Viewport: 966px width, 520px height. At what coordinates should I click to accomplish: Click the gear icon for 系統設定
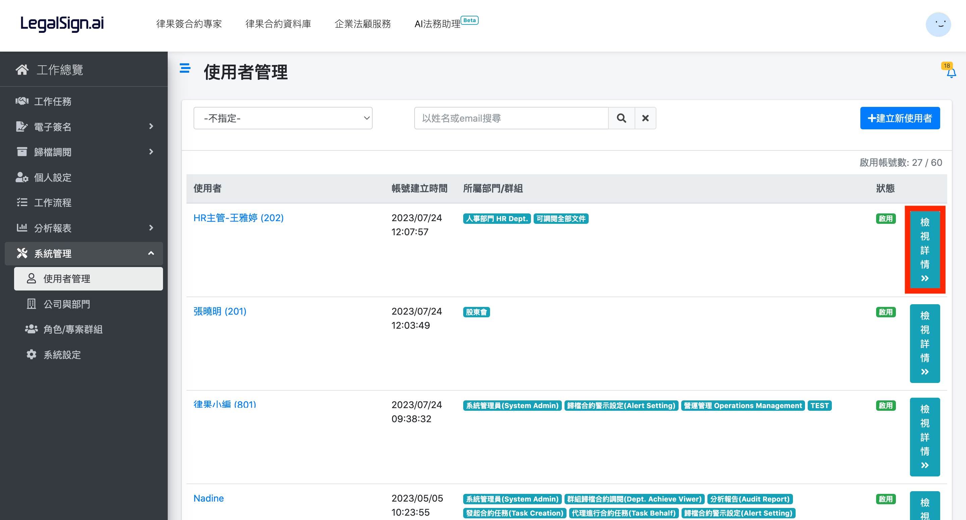(x=32, y=354)
